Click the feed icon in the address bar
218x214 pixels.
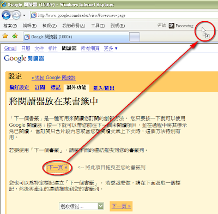[34, 15]
